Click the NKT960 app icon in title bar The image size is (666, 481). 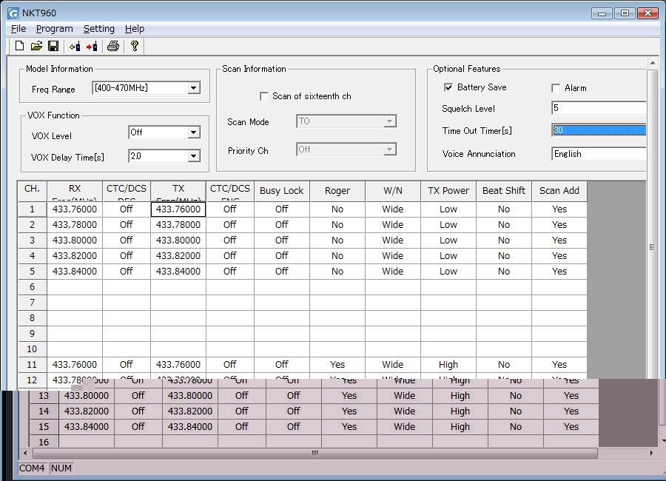click(13, 13)
